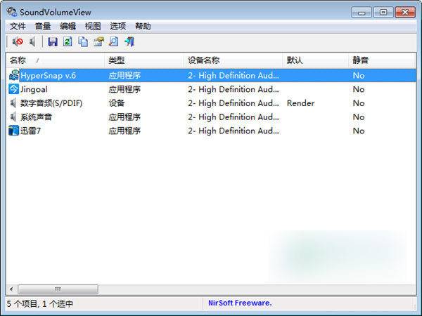This screenshot has height=316, width=422.
Task: Click the Copy selected items icon
Action: (83, 41)
